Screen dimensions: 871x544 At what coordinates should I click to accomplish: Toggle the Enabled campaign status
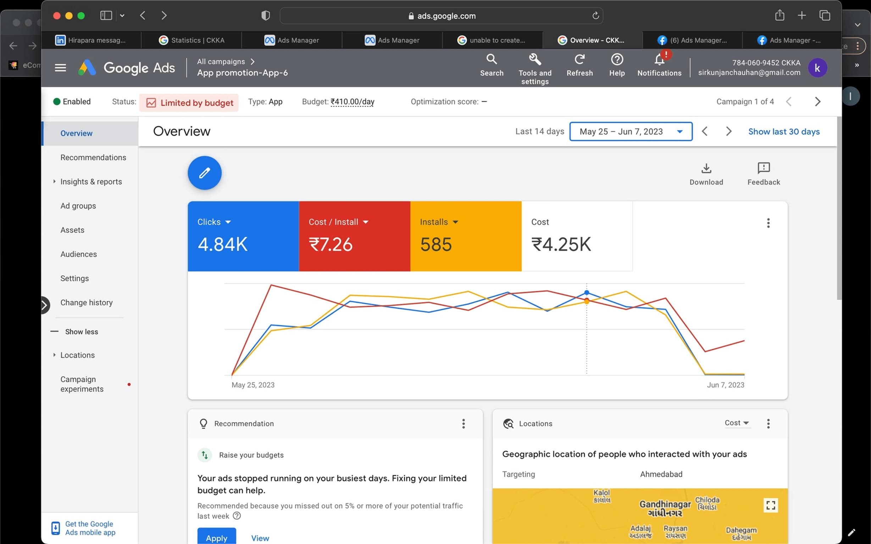[72, 101]
